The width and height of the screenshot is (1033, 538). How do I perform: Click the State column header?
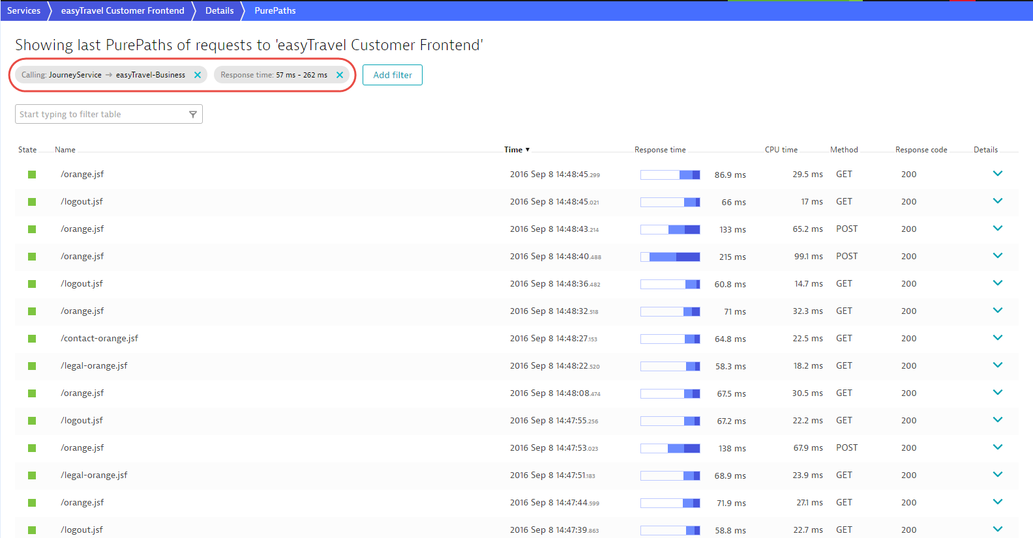coord(27,150)
